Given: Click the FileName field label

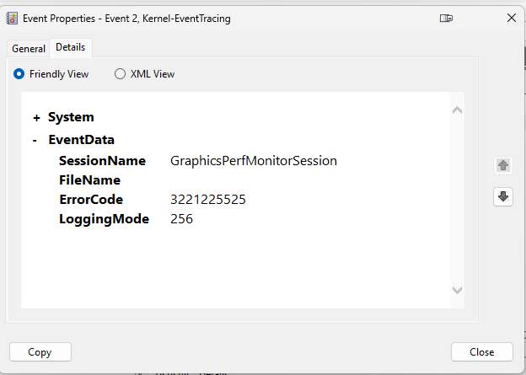Looking at the screenshot, I should pyautogui.click(x=89, y=180).
